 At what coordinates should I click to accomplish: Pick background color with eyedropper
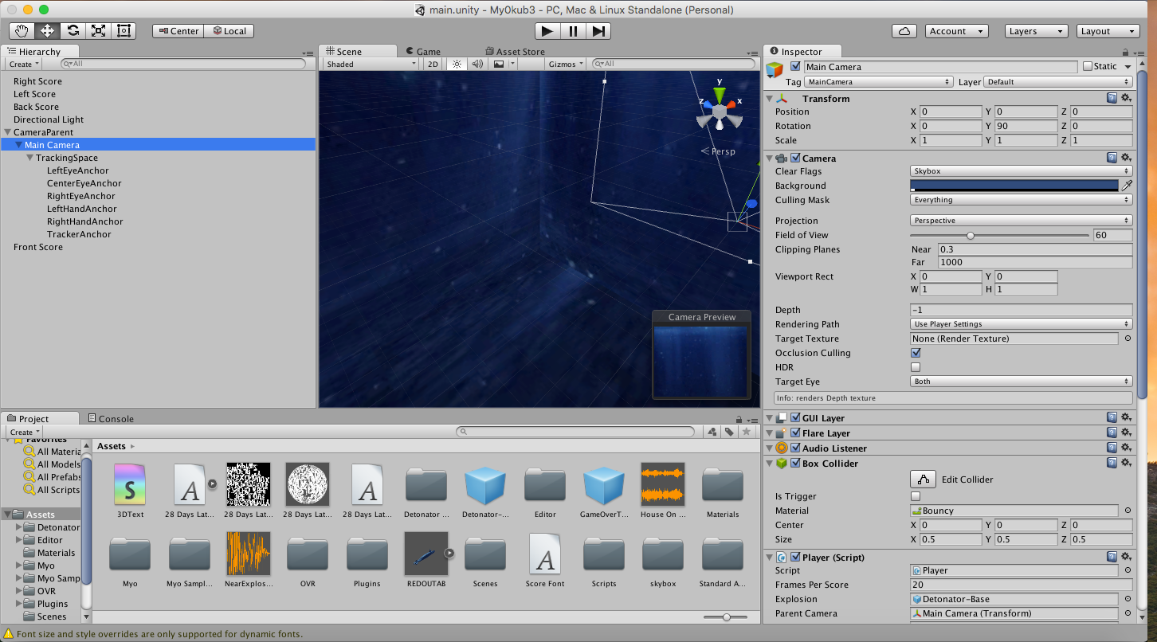coord(1127,186)
